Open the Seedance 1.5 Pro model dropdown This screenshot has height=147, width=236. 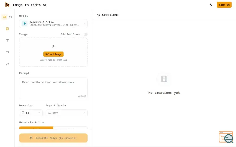53,24
